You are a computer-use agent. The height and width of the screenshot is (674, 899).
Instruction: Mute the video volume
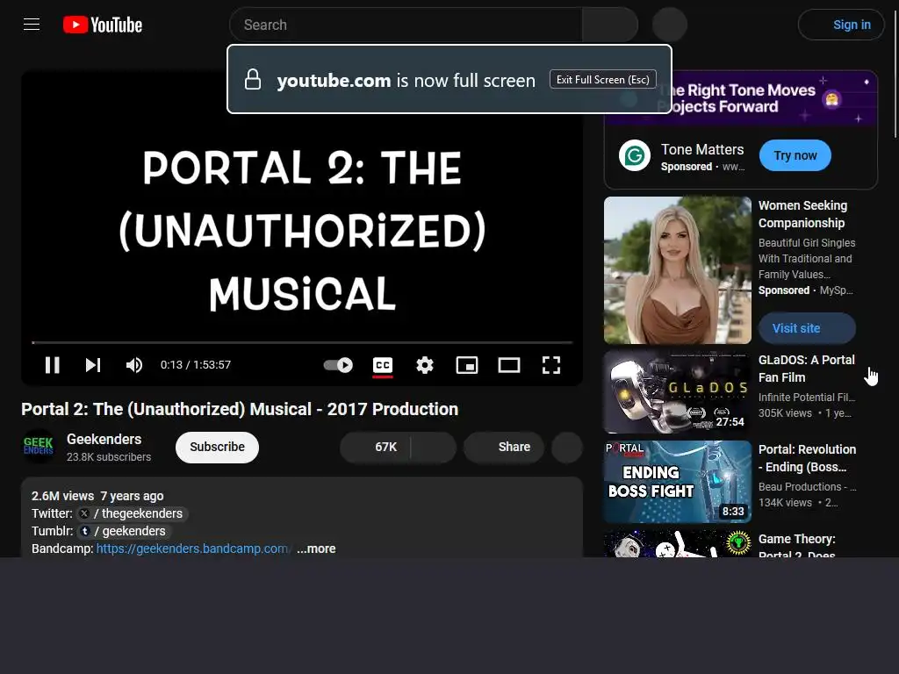tap(134, 365)
